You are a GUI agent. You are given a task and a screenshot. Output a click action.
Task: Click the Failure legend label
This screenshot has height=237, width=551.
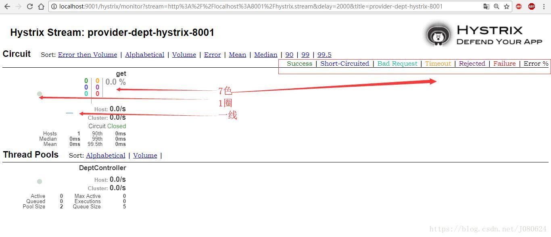pyautogui.click(x=505, y=64)
